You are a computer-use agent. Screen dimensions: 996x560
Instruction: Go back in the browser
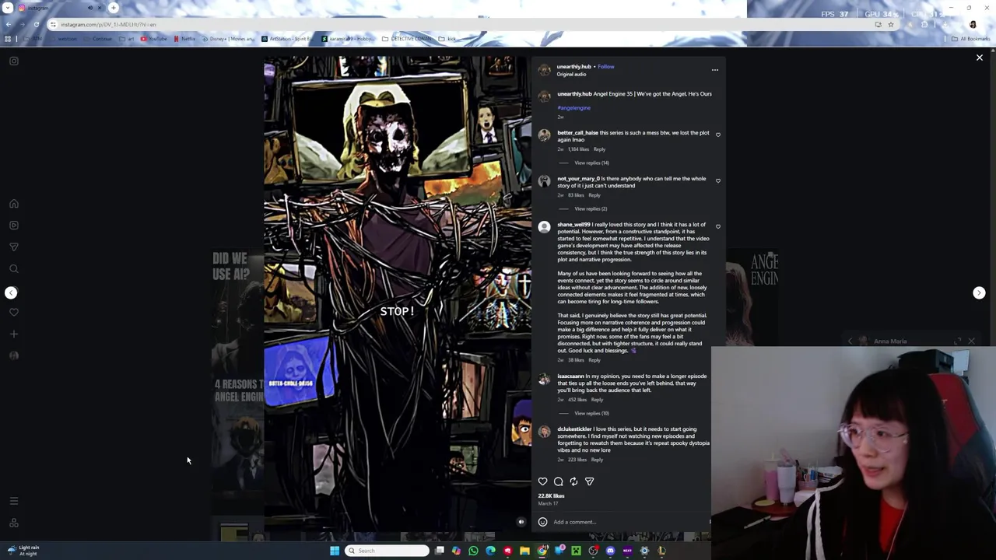coord(9,24)
